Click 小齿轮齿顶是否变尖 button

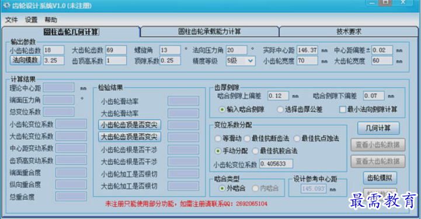click(130, 125)
